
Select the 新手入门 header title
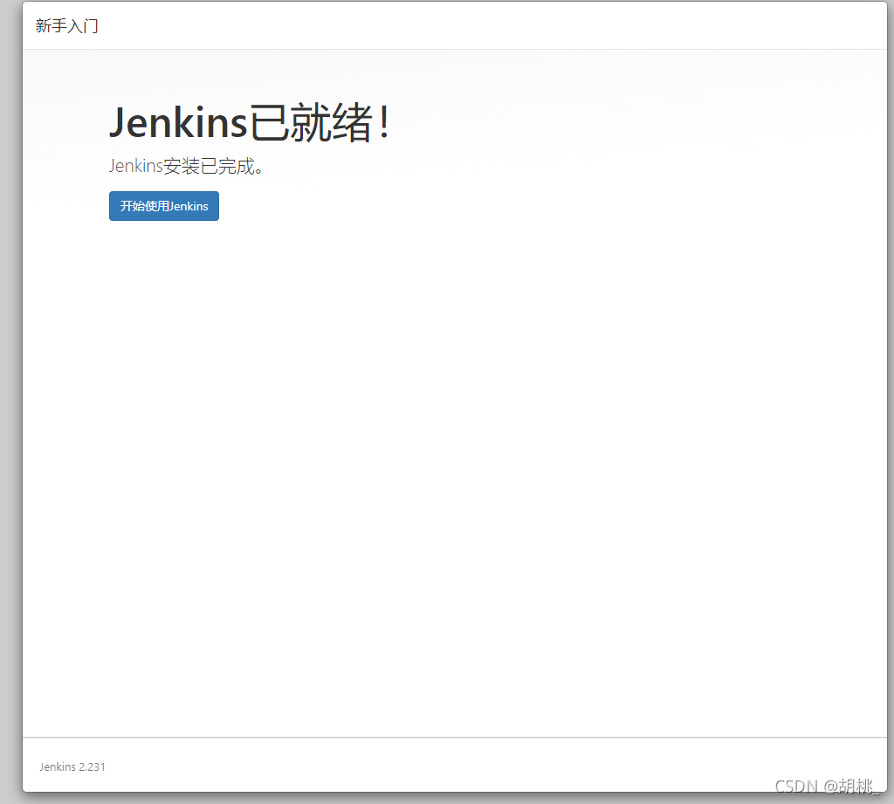click(x=66, y=25)
